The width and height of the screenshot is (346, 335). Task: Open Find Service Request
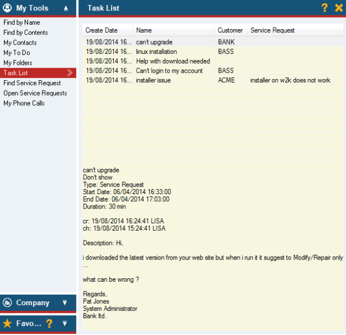[32, 83]
